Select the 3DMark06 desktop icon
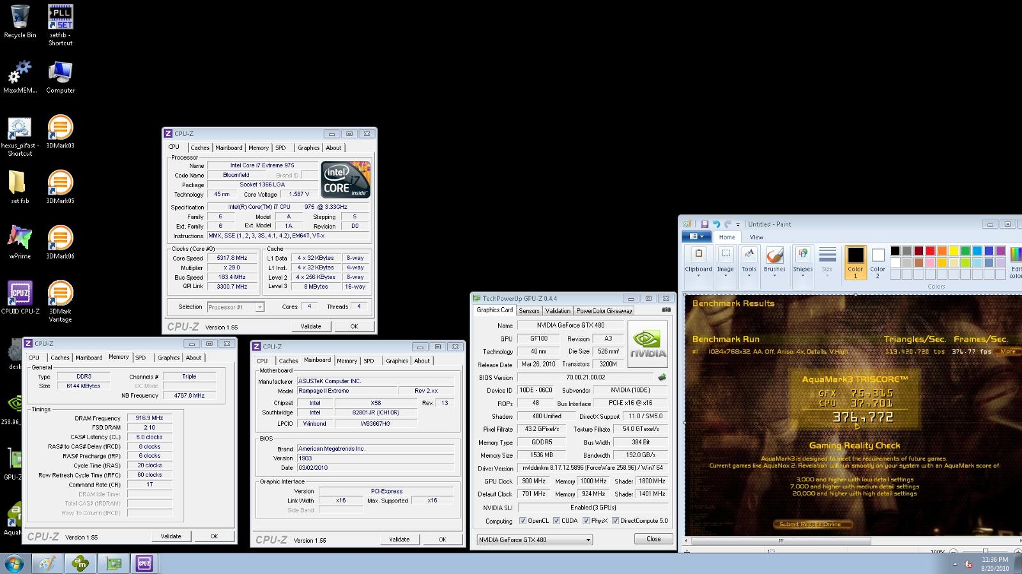The height and width of the screenshot is (574, 1022). tap(61, 243)
